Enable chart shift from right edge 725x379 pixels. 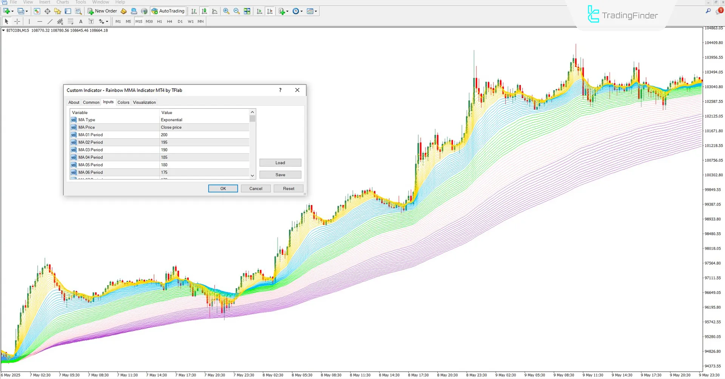click(x=270, y=11)
